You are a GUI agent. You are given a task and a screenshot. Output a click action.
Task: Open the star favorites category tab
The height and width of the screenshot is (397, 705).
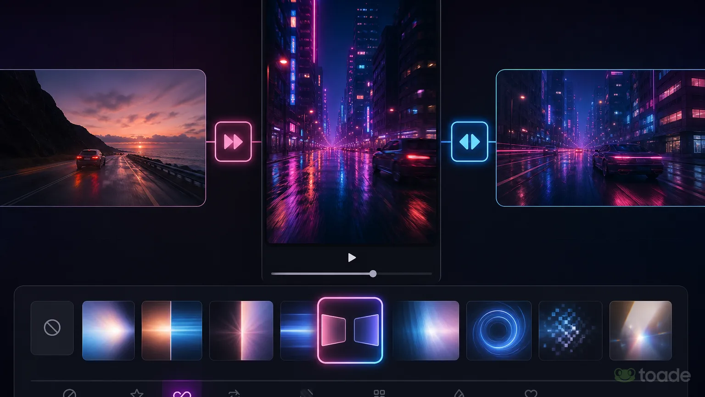tap(137, 393)
